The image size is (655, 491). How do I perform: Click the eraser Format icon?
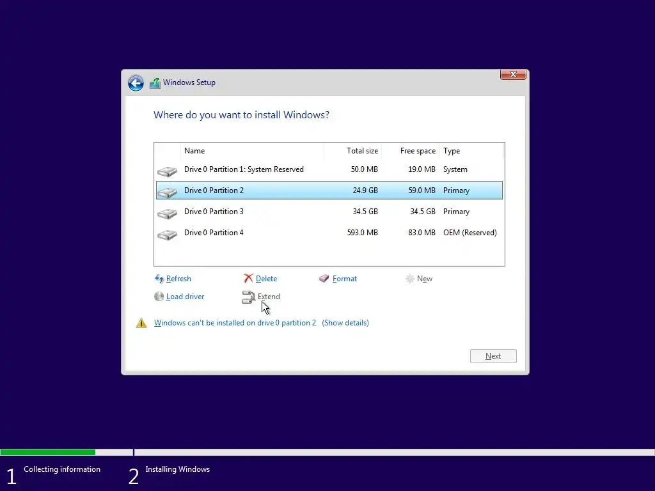coord(324,278)
